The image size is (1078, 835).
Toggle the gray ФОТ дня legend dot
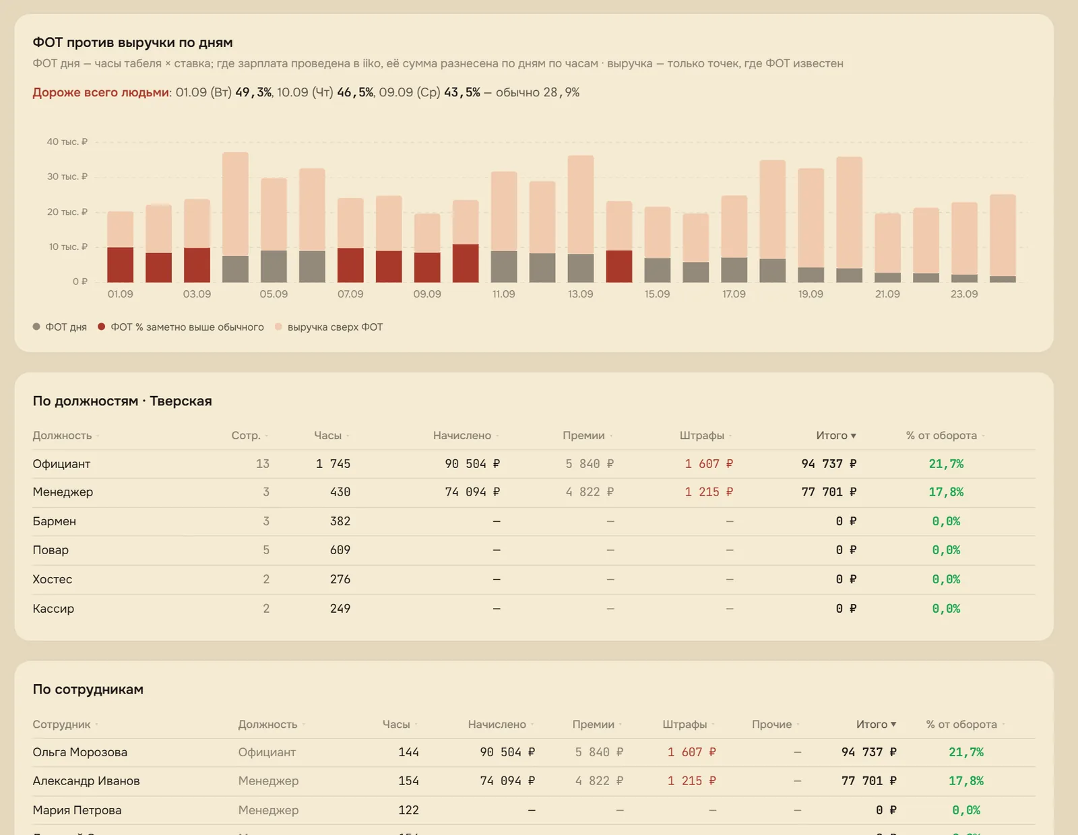tap(36, 327)
